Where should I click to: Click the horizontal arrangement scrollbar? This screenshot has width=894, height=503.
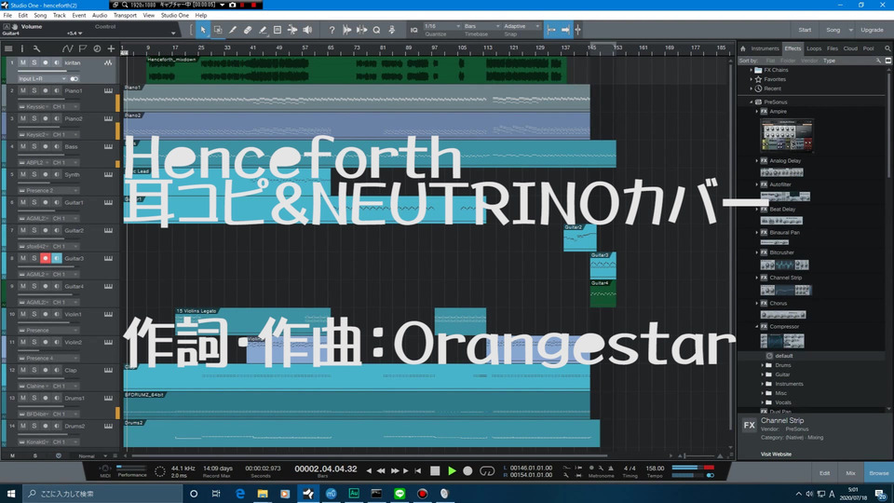pos(371,456)
